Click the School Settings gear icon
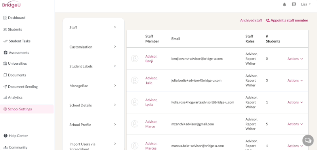The image size is (317, 150). point(5,109)
